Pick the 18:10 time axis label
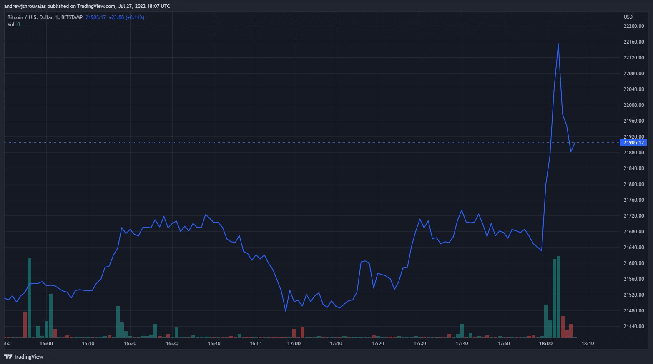This screenshot has width=653, height=364. point(588,344)
